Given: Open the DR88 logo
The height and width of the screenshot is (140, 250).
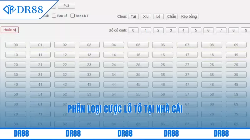Looking at the screenshot, I should [23, 10].
